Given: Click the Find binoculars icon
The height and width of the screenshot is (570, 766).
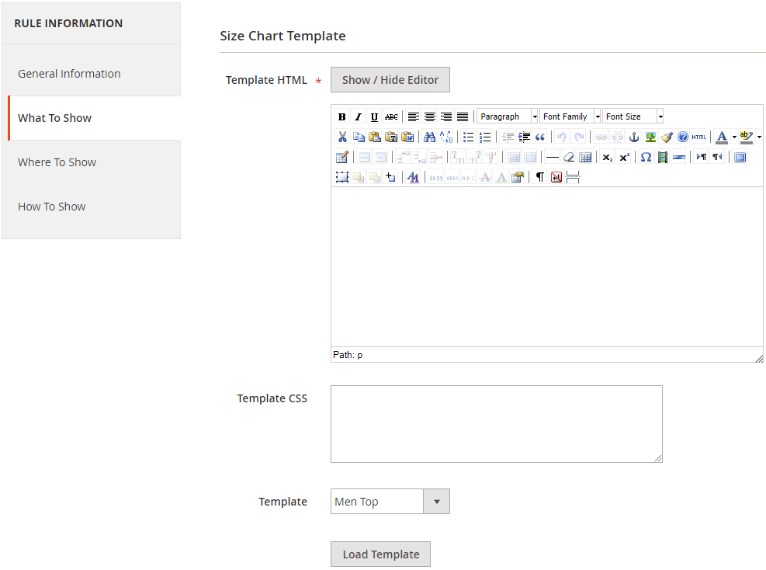Looking at the screenshot, I should pos(429,137).
